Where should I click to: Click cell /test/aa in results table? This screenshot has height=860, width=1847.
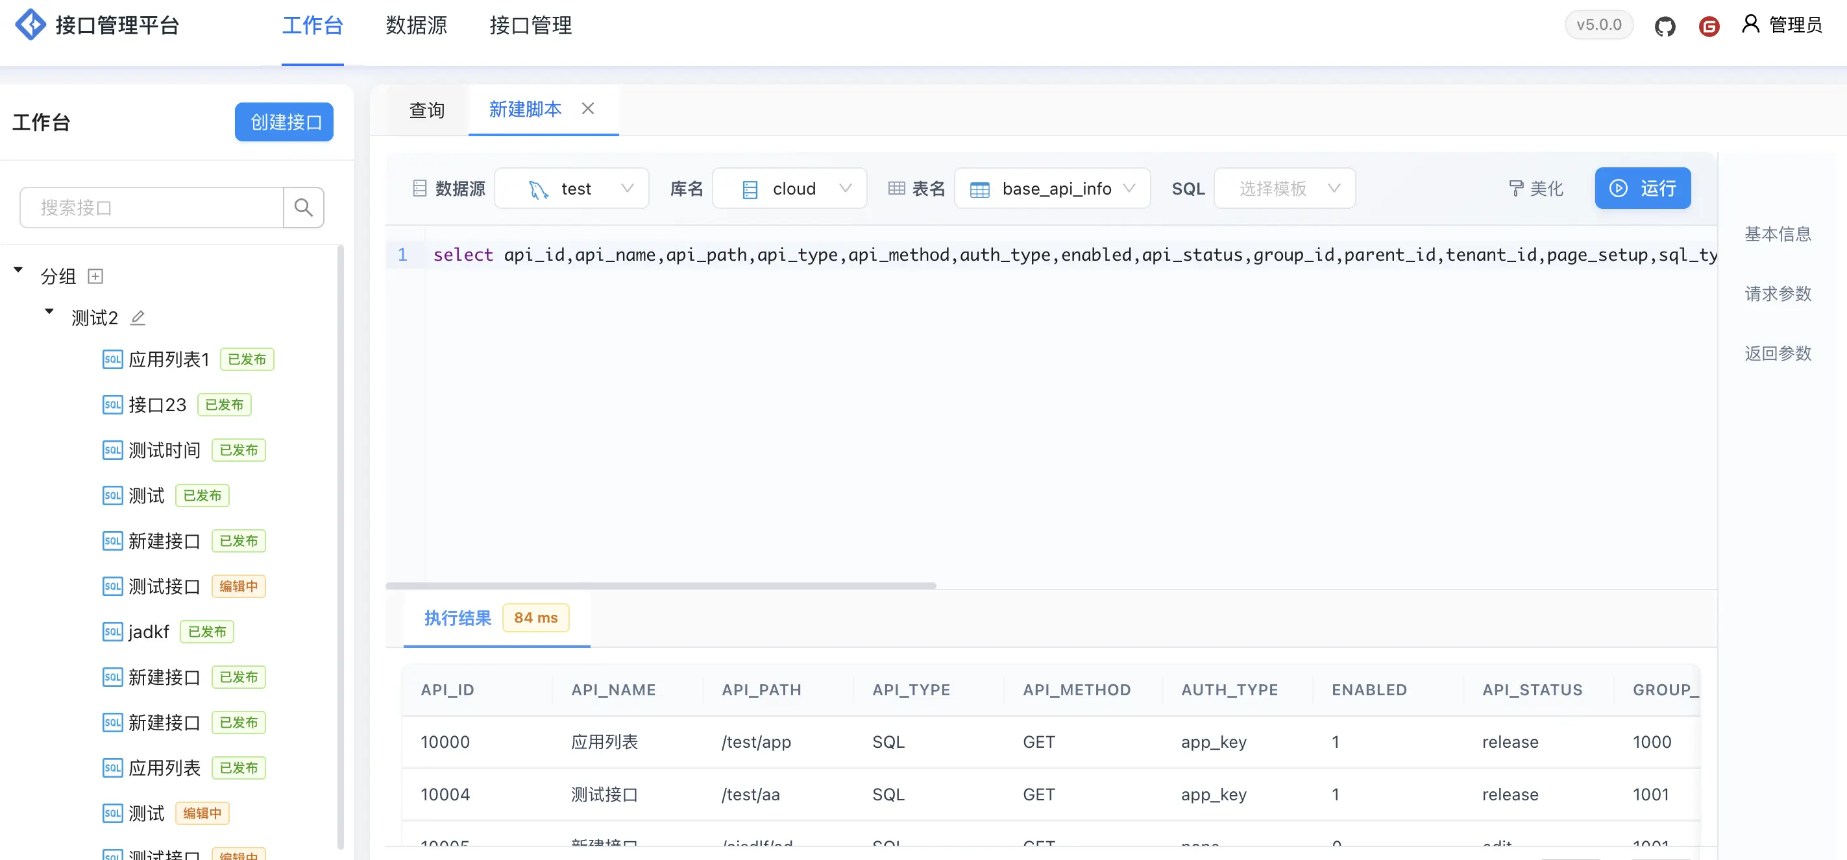pyautogui.click(x=750, y=794)
